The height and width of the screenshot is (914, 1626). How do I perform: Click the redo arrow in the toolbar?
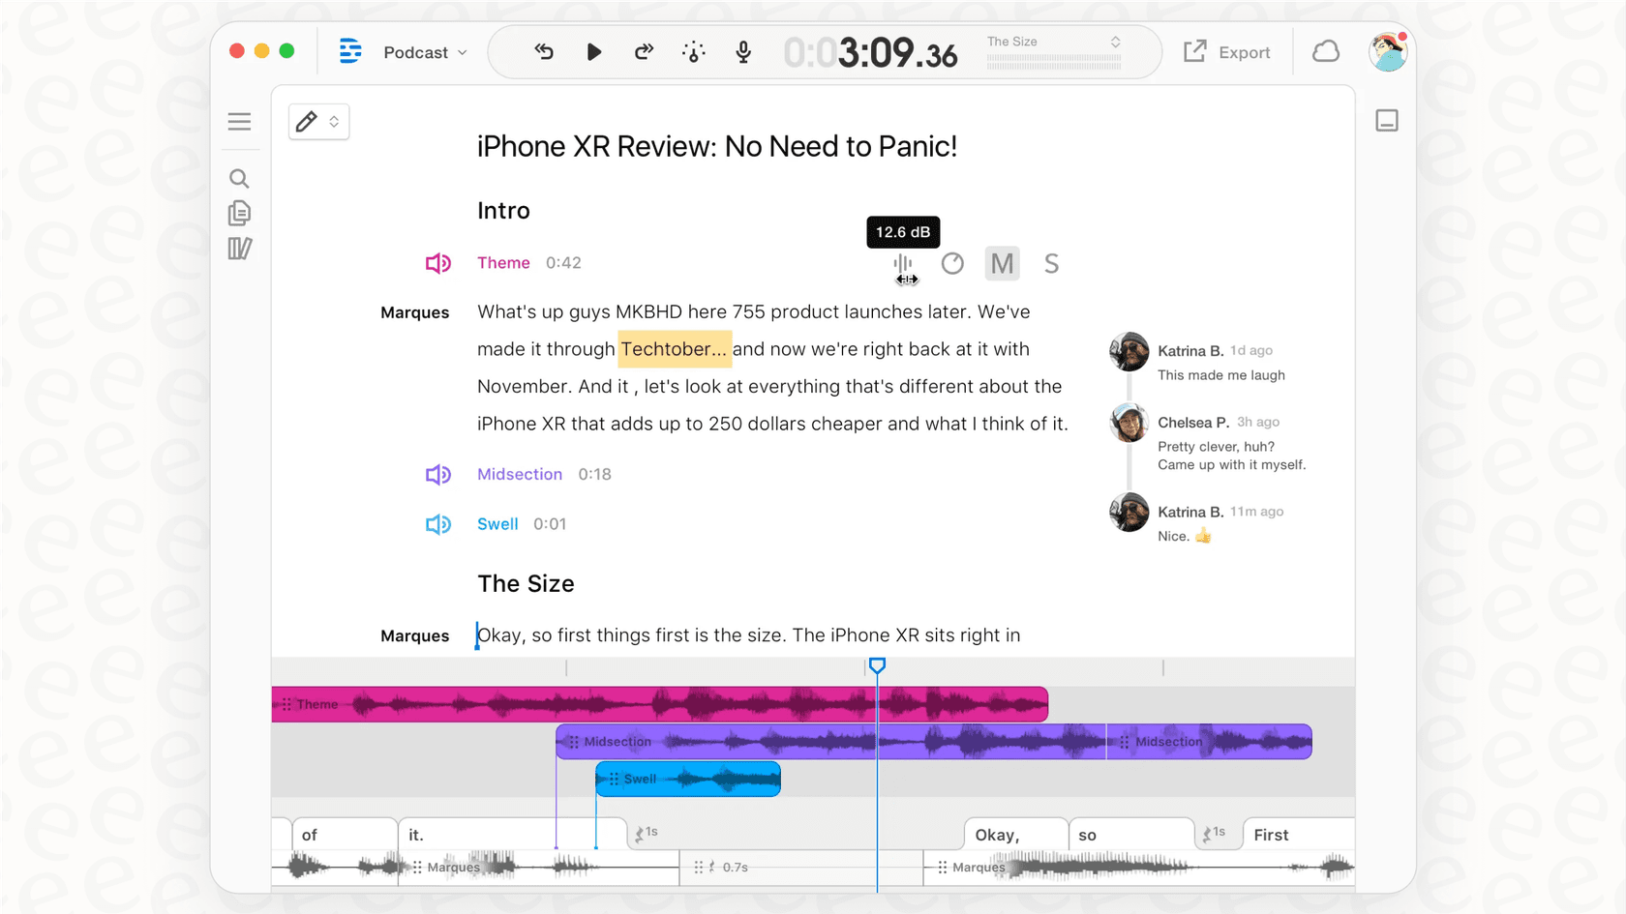point(643,51)
